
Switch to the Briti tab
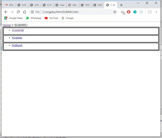tap(9, 5)
